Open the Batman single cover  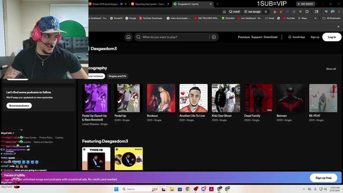(290, 98)
